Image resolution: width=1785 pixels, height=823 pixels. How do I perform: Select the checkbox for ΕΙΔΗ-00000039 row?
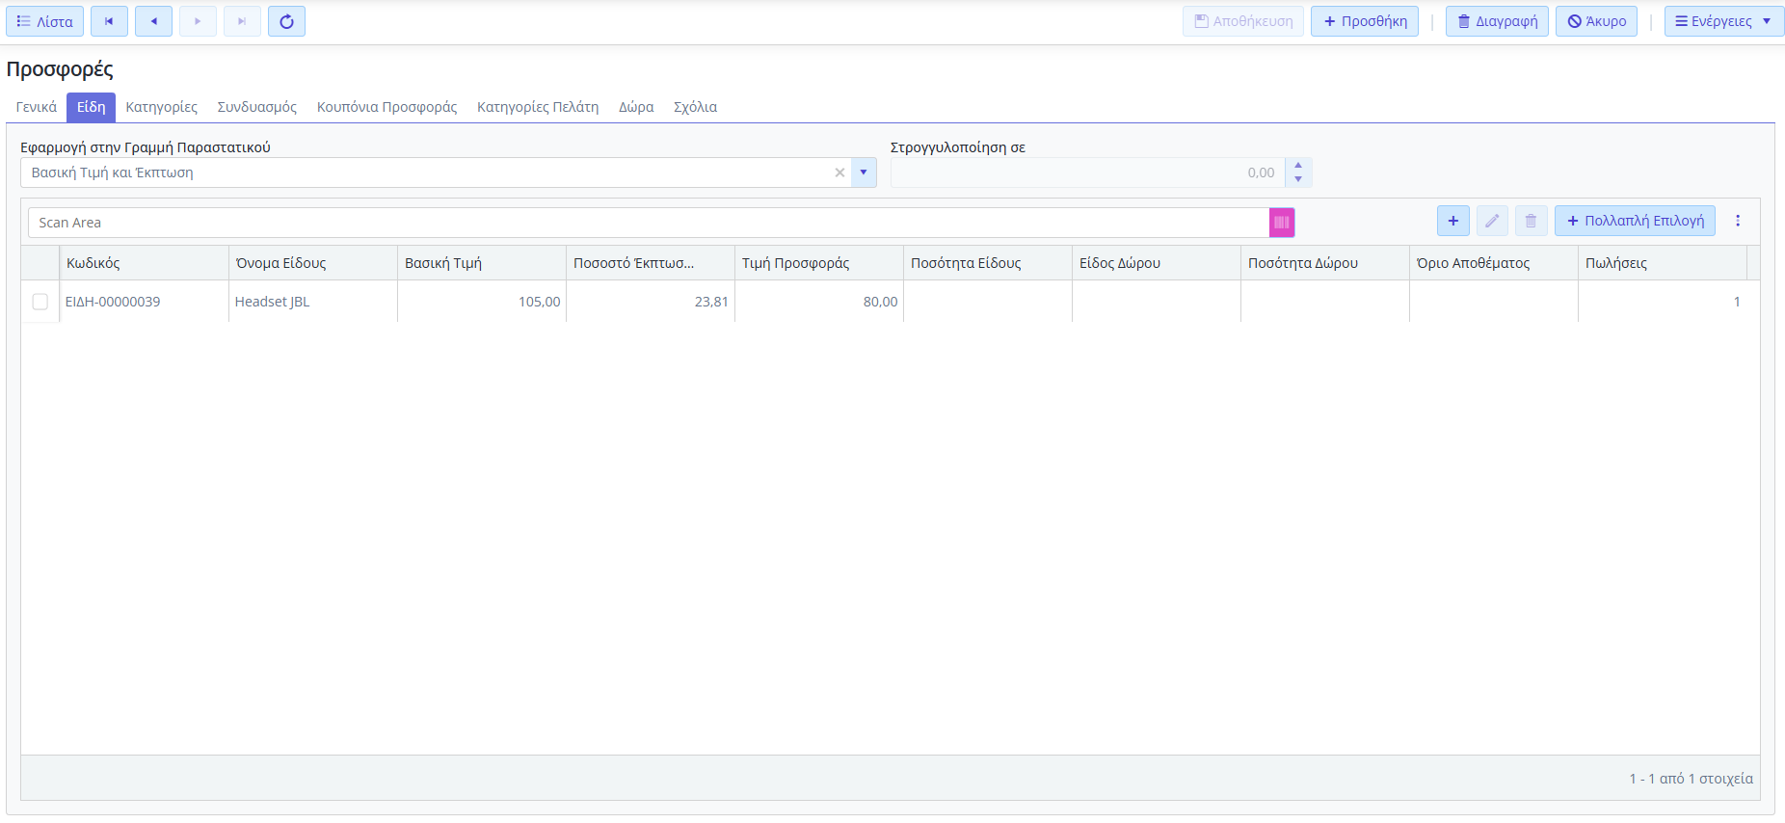click(x=40, y=302)
